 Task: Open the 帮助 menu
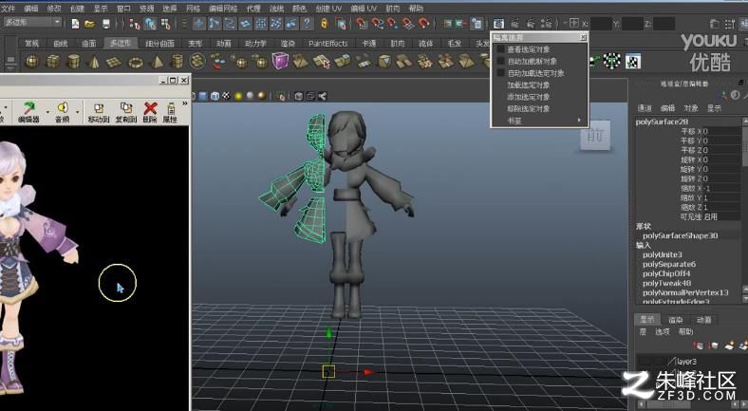click(416, 9)
